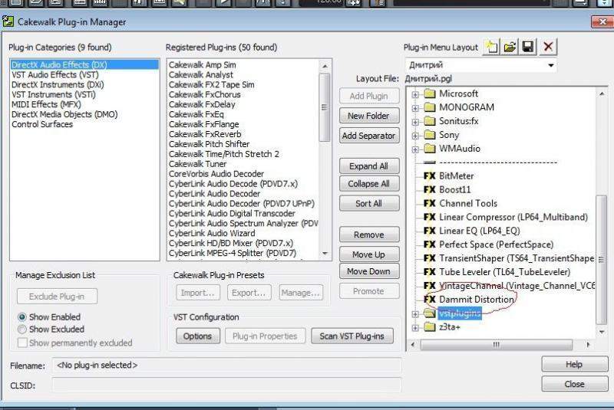This screenshot has width=614, height=410.
Task: Select the Show Excluded radio button
Action: click(22, 329)
